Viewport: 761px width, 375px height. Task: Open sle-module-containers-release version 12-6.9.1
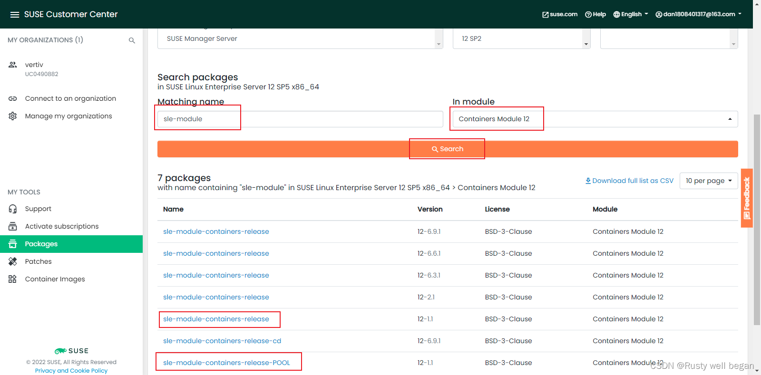pyautogui.click(x=216, y=231)
